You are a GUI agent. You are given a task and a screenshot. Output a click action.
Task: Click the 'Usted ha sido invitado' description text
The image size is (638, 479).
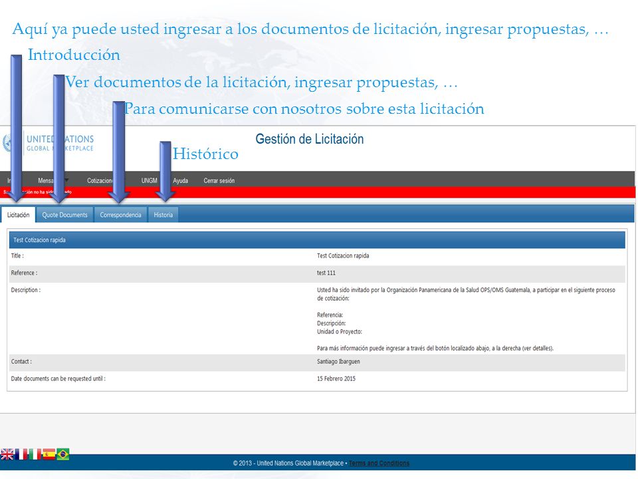[x=466, y=294]
